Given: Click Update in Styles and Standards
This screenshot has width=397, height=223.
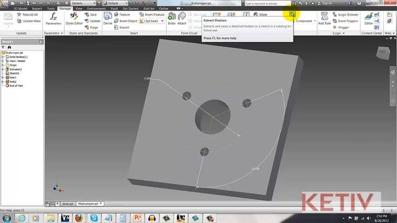Looking at the screenshot, I should point(92,21).
